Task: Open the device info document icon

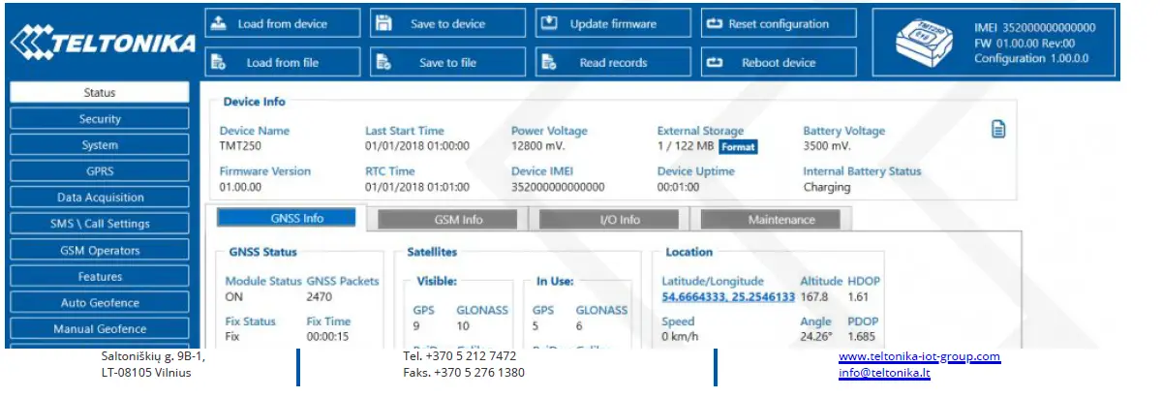Action: pyautogui.click(x=998, y=130)
